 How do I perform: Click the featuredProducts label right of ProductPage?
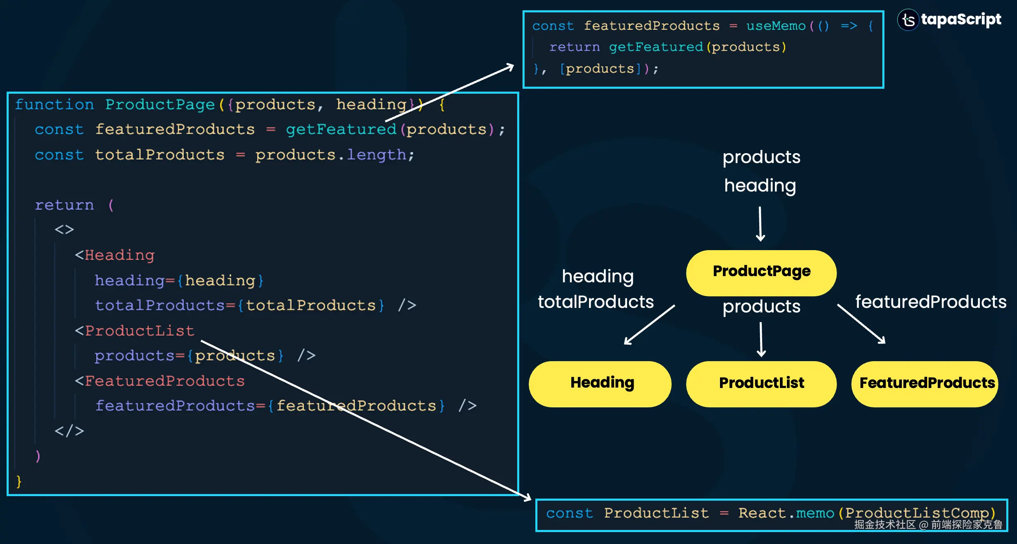[930, 302]
